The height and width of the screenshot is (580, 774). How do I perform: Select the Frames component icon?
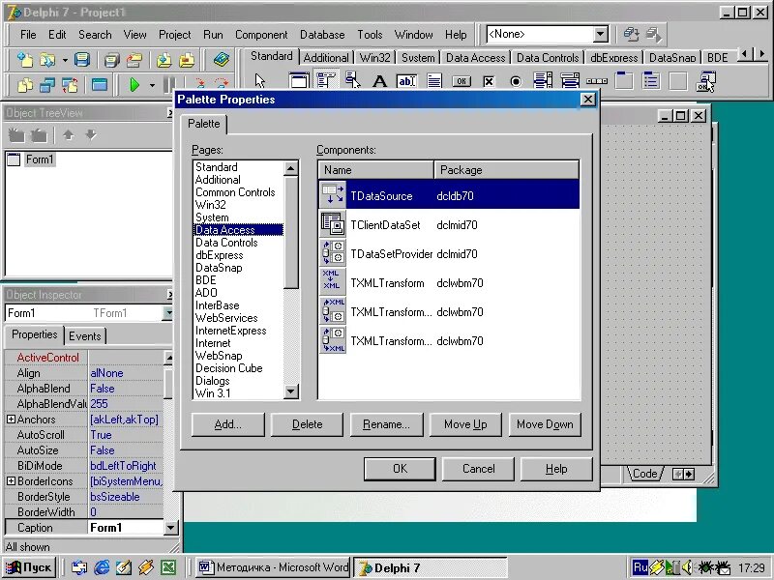tap(299, 81)
